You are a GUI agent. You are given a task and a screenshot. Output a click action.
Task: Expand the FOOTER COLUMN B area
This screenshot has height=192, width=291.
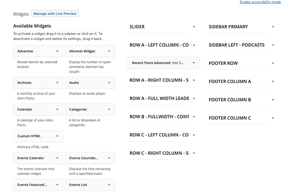pos(273,100)
